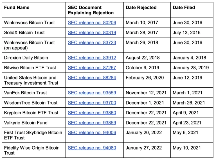
Task: Click SEC release no. 93559 link
Action: [x=92, y=93]
